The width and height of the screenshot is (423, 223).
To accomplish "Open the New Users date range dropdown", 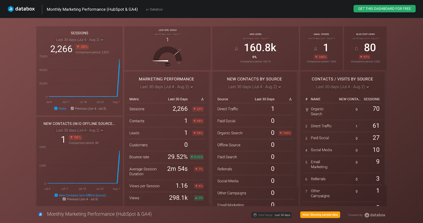I will [255, 38].
